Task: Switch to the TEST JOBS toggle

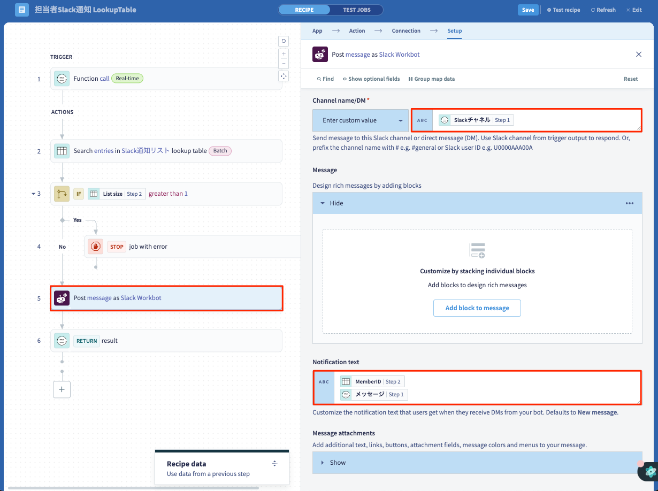Action: pos(356,10)
